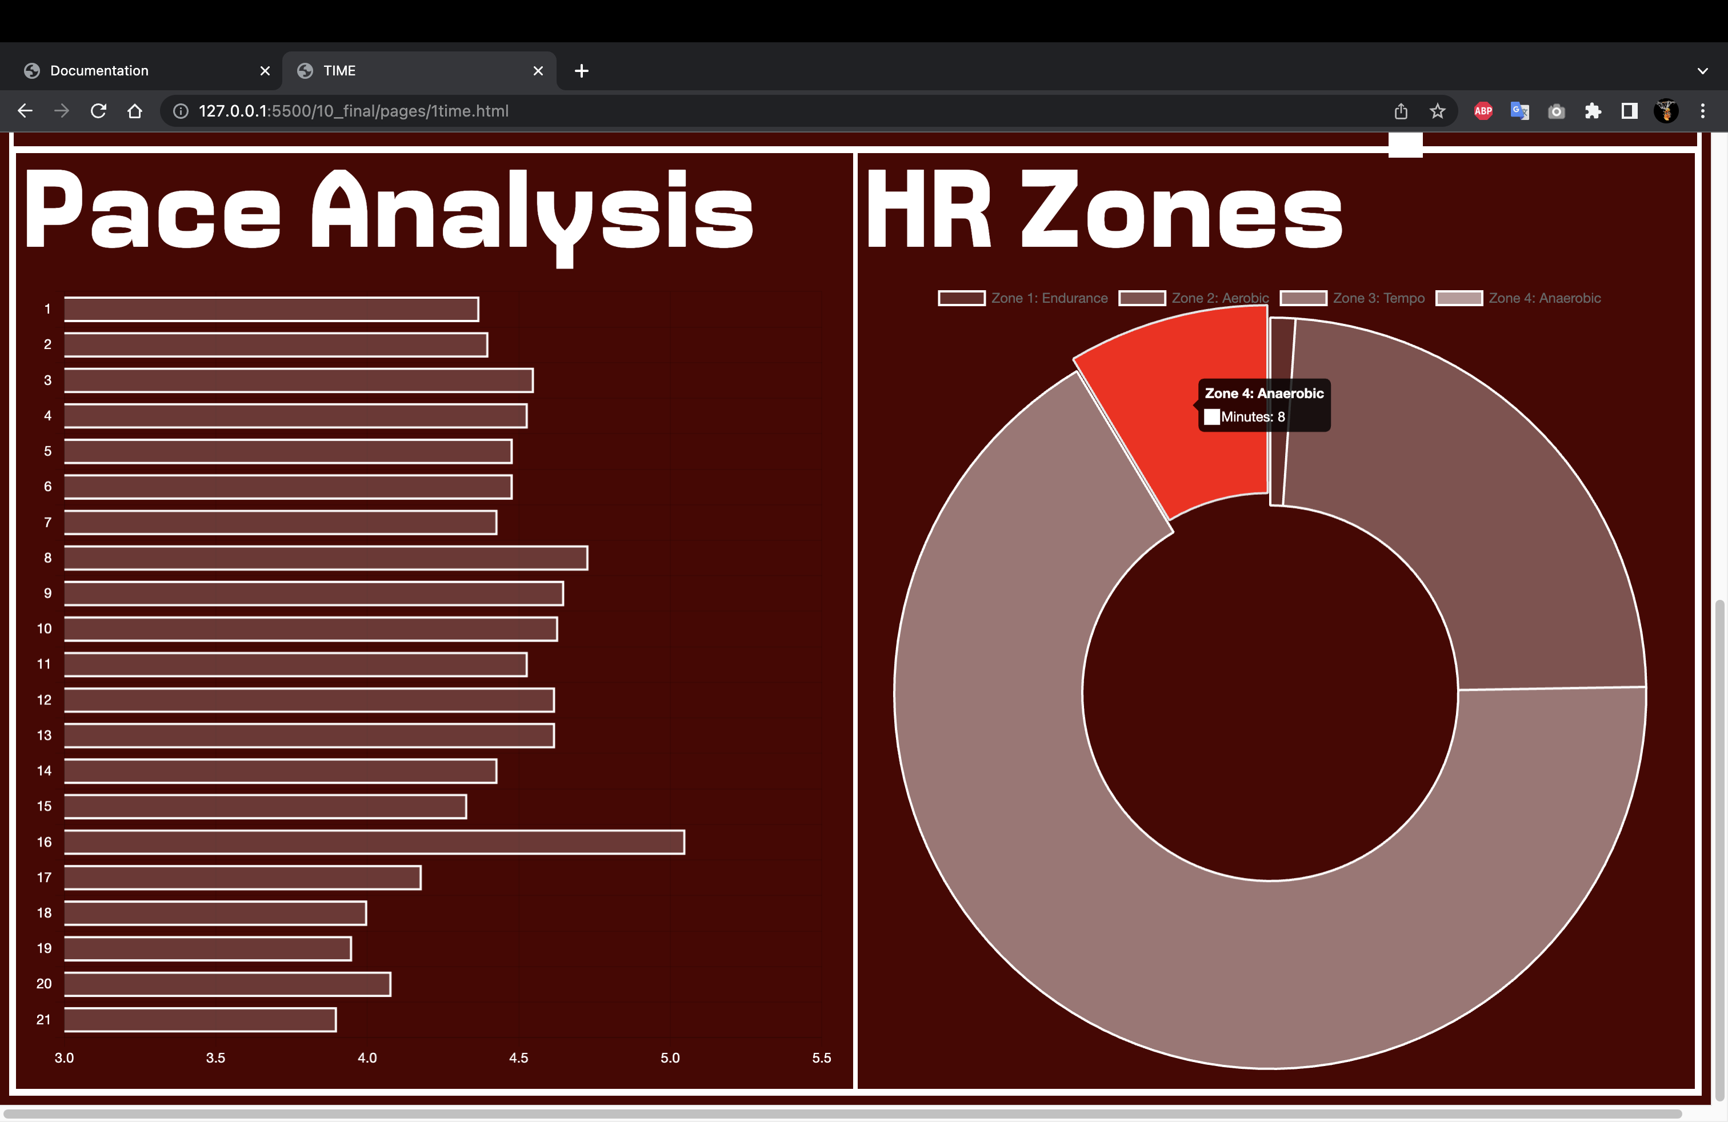Screen dimensions: 1728x1122
Task: Click the browser back arrow
Action: click(25, 111)
